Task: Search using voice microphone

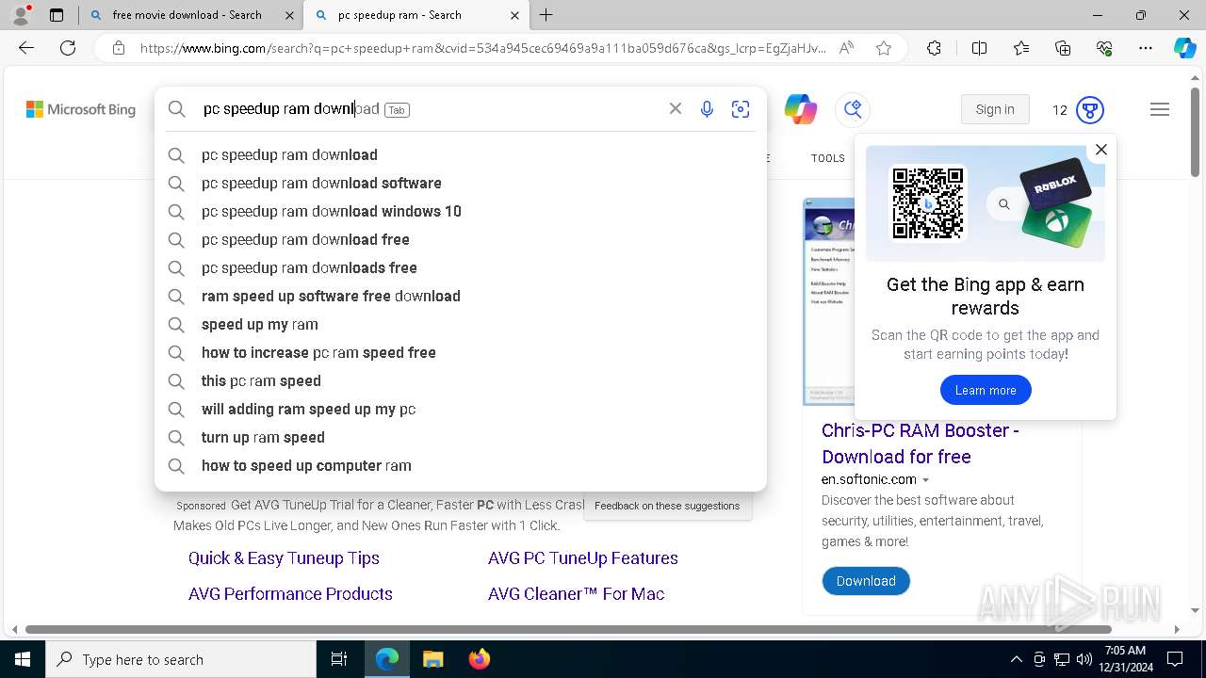Action: pyautogui.click(x=707, y=109)
